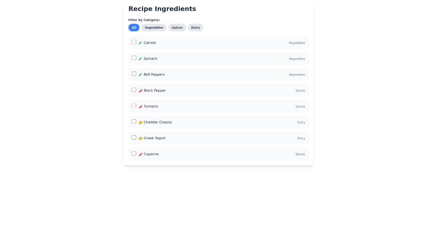
Task: Filter ingredients by Spices
Action: (177, 28)
